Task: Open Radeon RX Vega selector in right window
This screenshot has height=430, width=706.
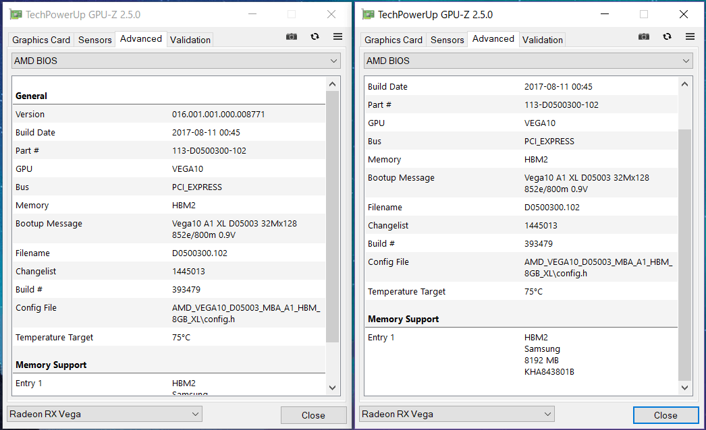Action: (x=456, y=414)
